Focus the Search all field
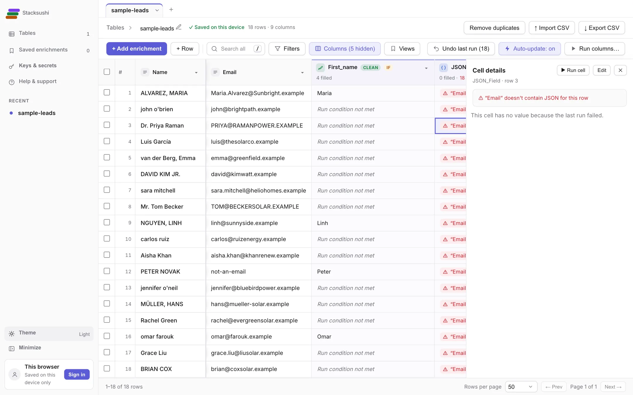The image size is (633, 395). point(236,49)
